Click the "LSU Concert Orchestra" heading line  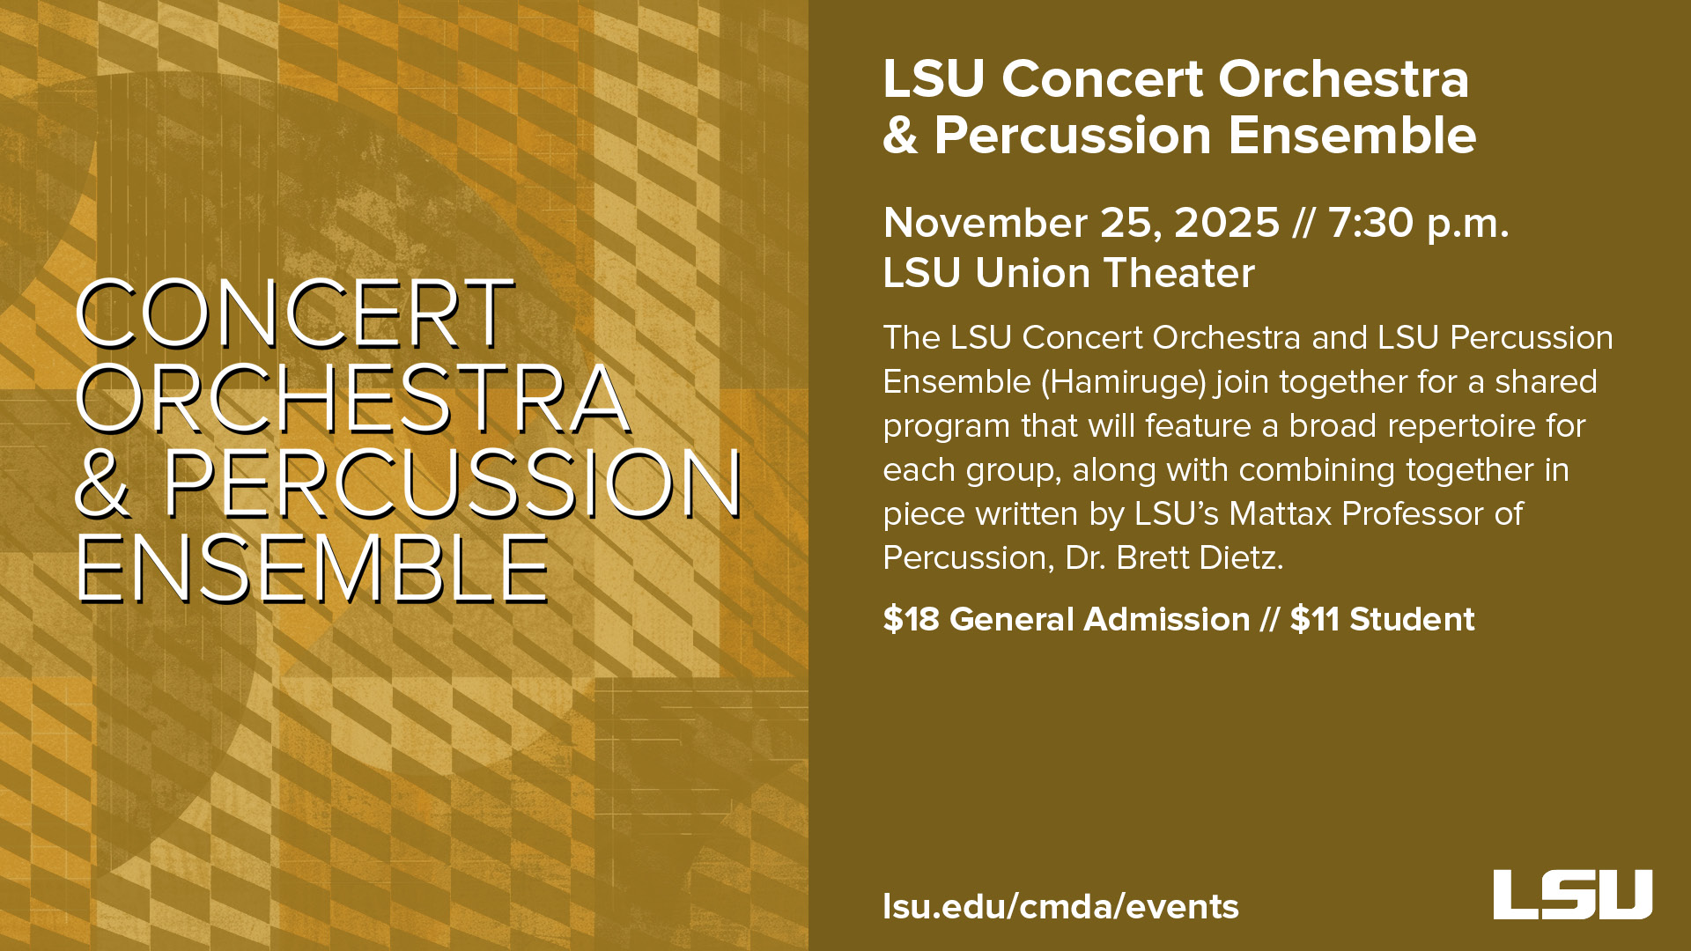coord(1176,79)
